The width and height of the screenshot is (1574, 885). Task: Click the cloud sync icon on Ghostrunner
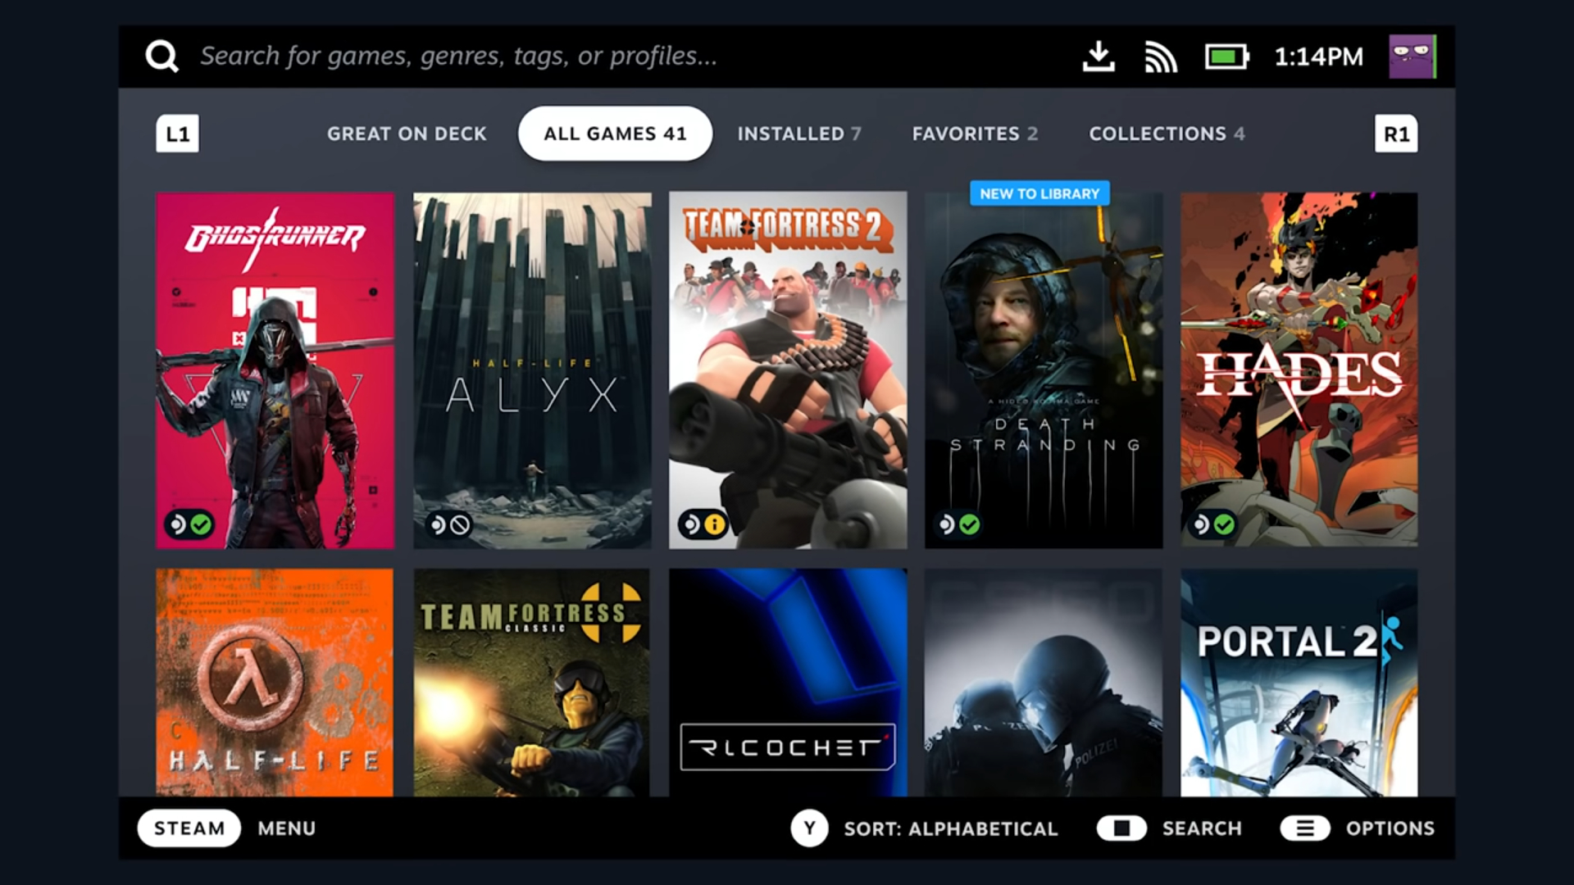(180, 524)
